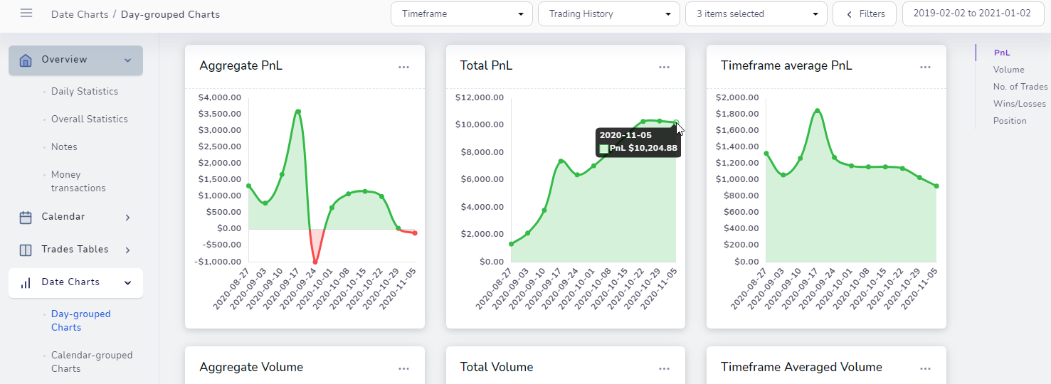1051x384 pixels.
Task: Open the date range picker field
Action: (971, 14)
